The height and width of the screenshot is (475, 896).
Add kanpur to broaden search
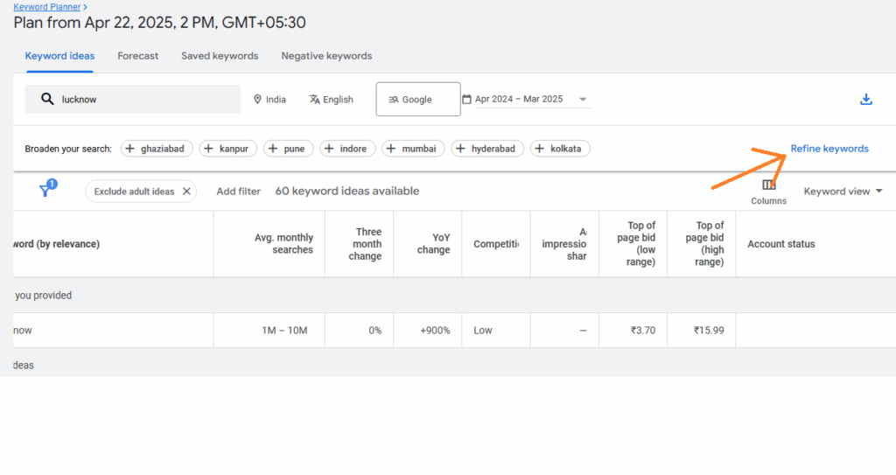pos(228,149)
